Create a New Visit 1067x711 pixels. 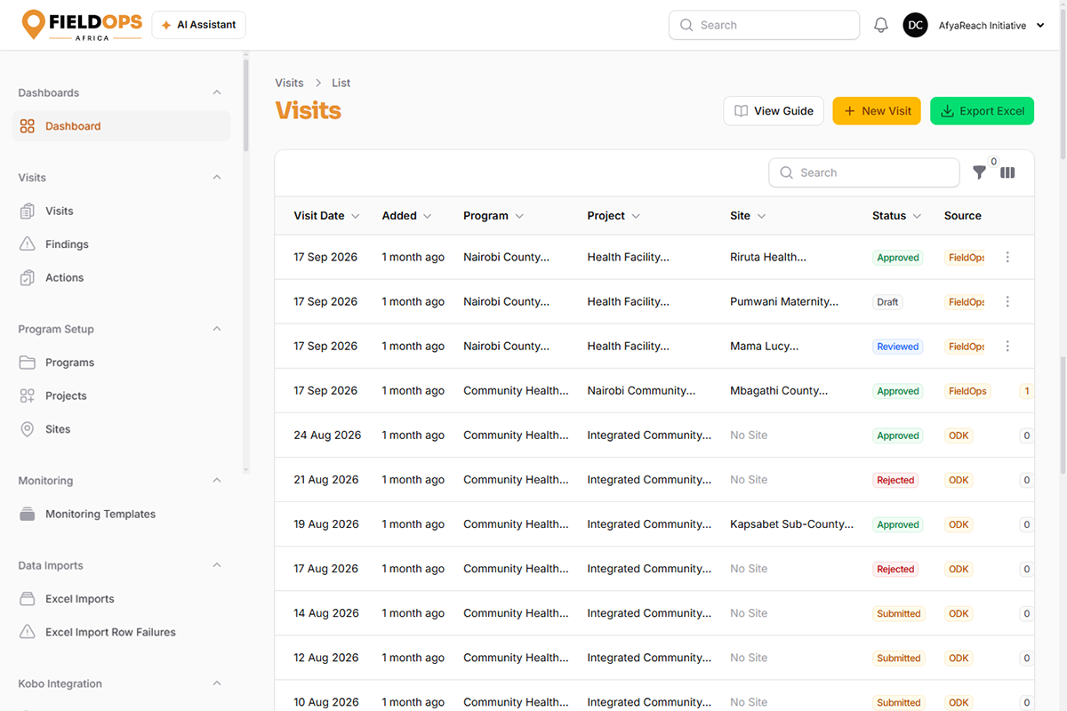(877, 111)
